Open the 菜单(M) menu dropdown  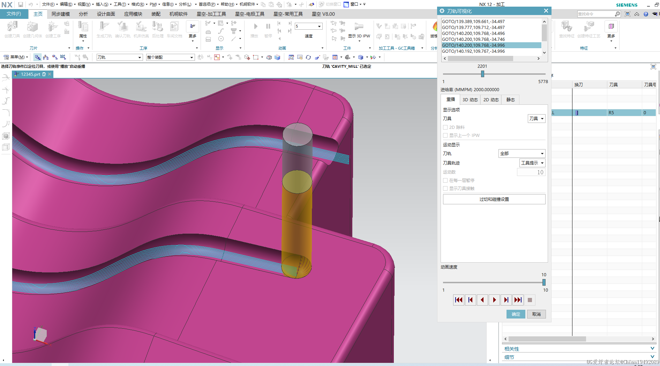tap(16, 57)
